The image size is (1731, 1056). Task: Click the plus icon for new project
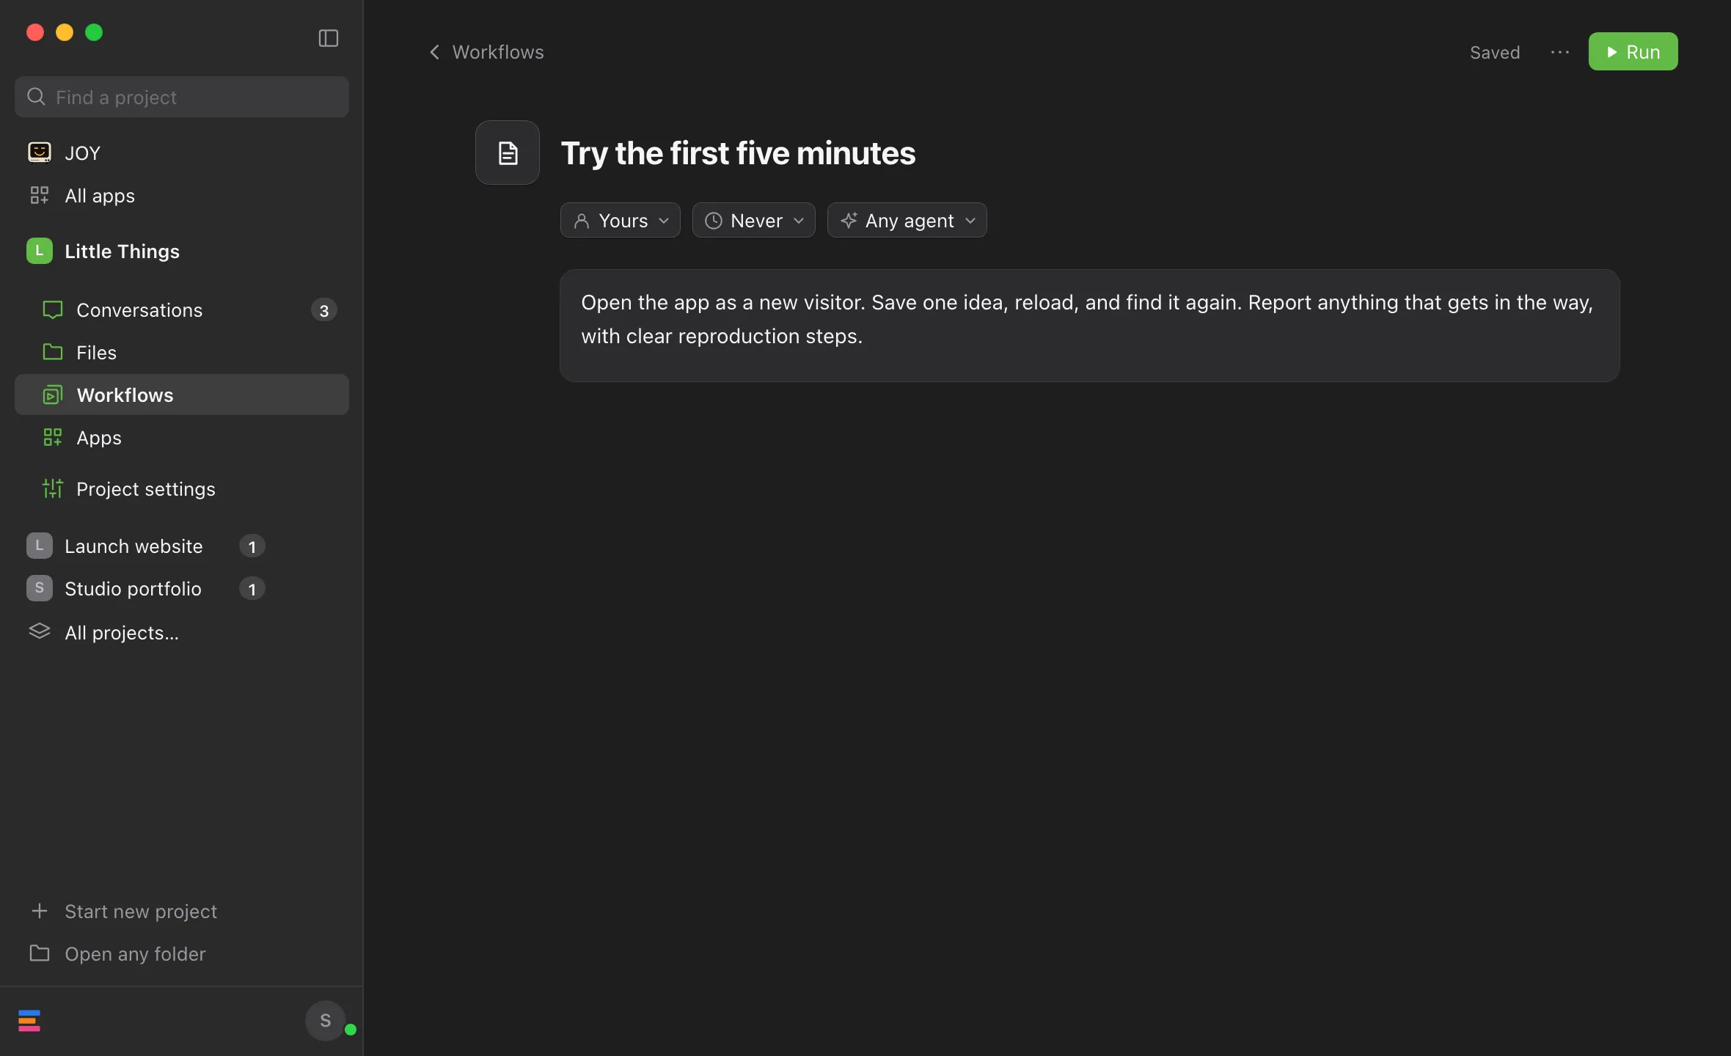[40, 911]
